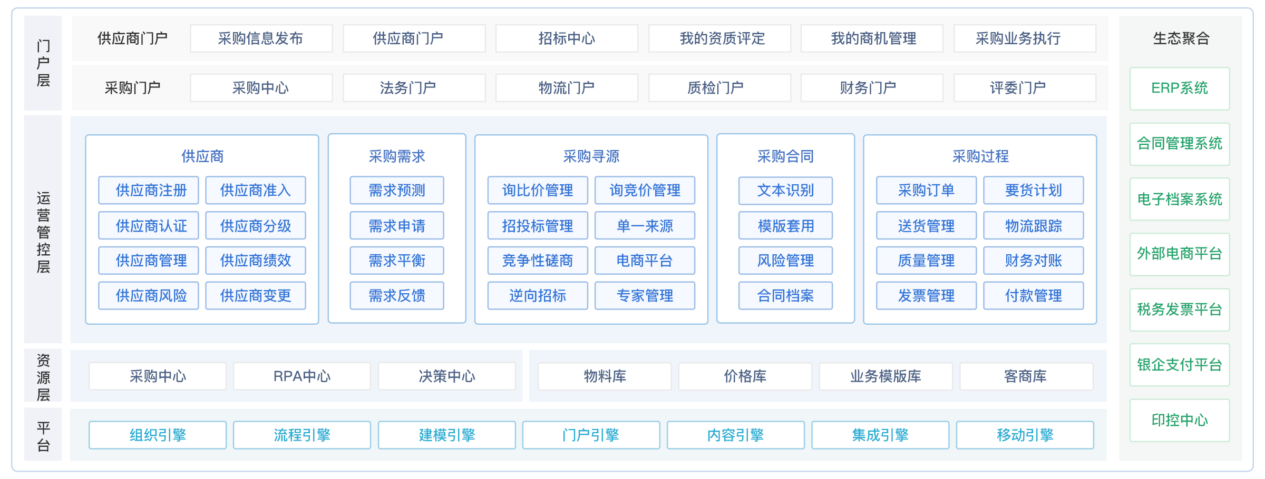Viewport: 1265px width, 479px height.
Task: Click the 流程引擎 platform box
Action: coord(302,435)
